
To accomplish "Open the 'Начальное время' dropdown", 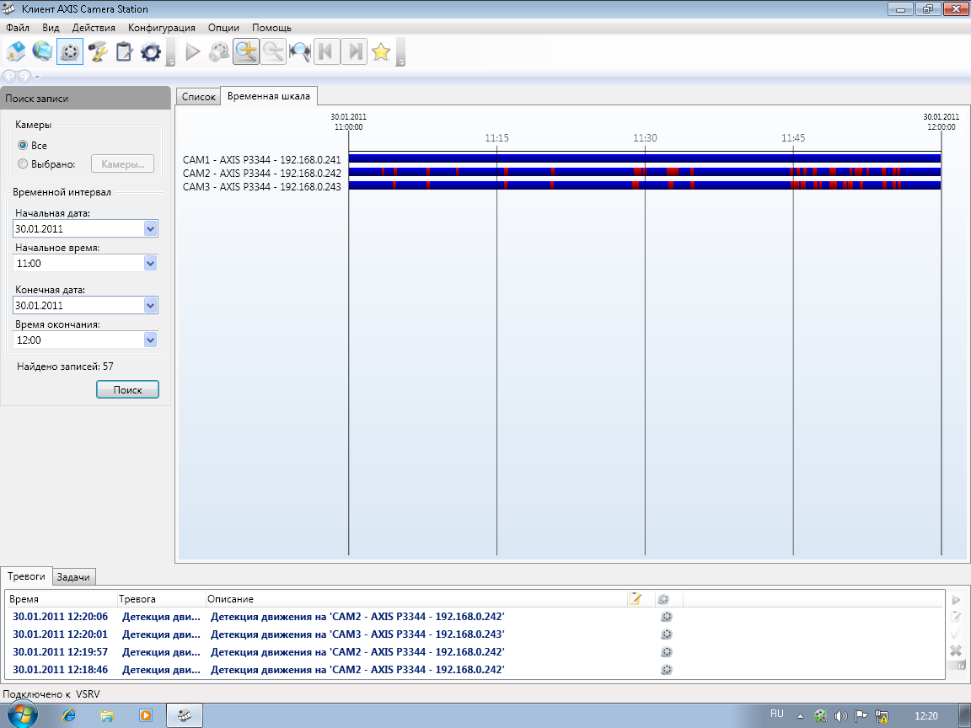I will (x=150, y=263).
